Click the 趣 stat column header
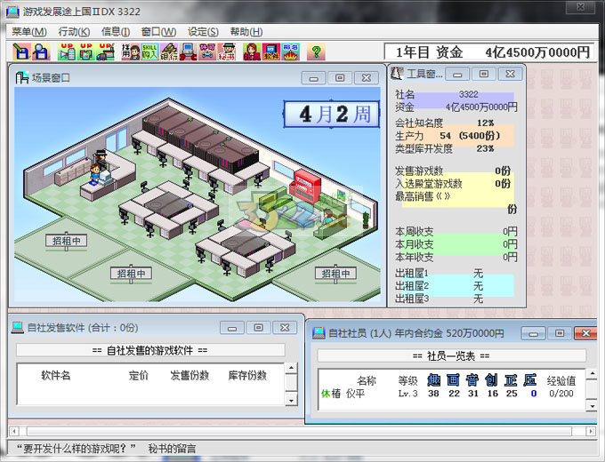Viewport: 605px width, 462px height. tap(433, 380)
